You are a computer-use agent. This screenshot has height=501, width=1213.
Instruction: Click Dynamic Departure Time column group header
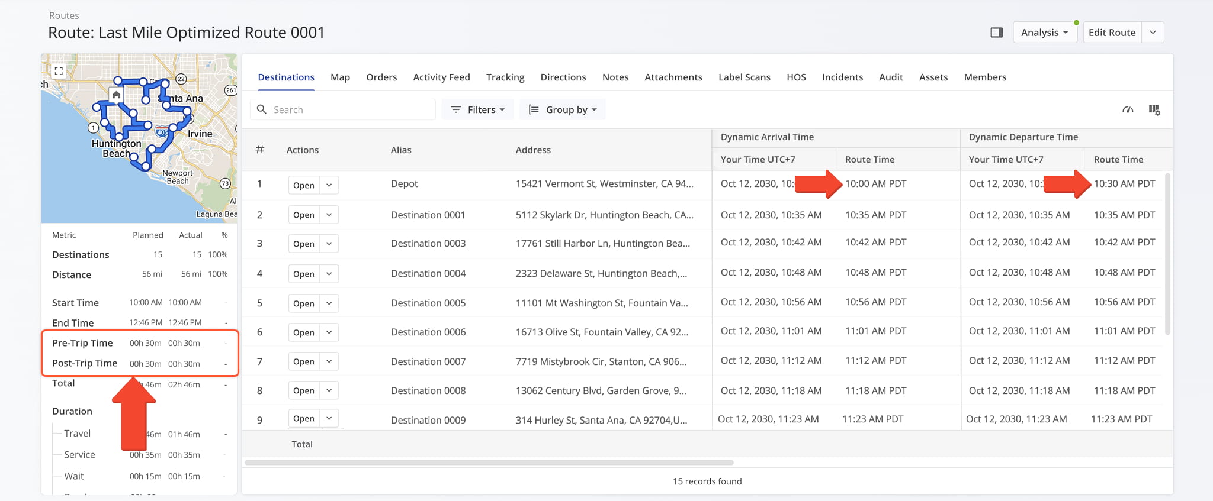pos(1023,137)
